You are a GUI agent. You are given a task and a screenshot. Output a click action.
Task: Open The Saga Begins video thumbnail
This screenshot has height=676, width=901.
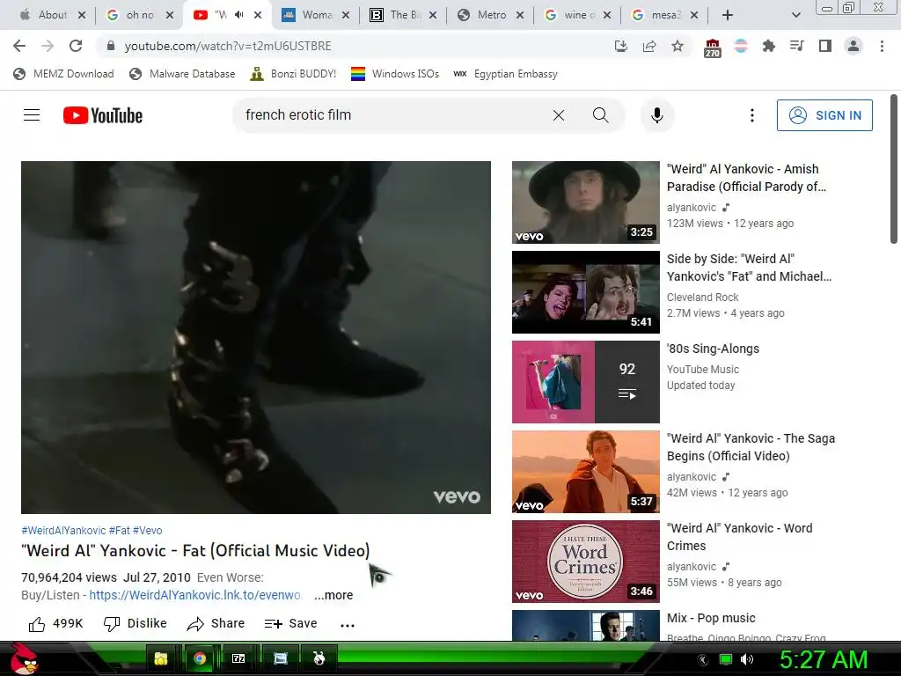coord(585,472)
